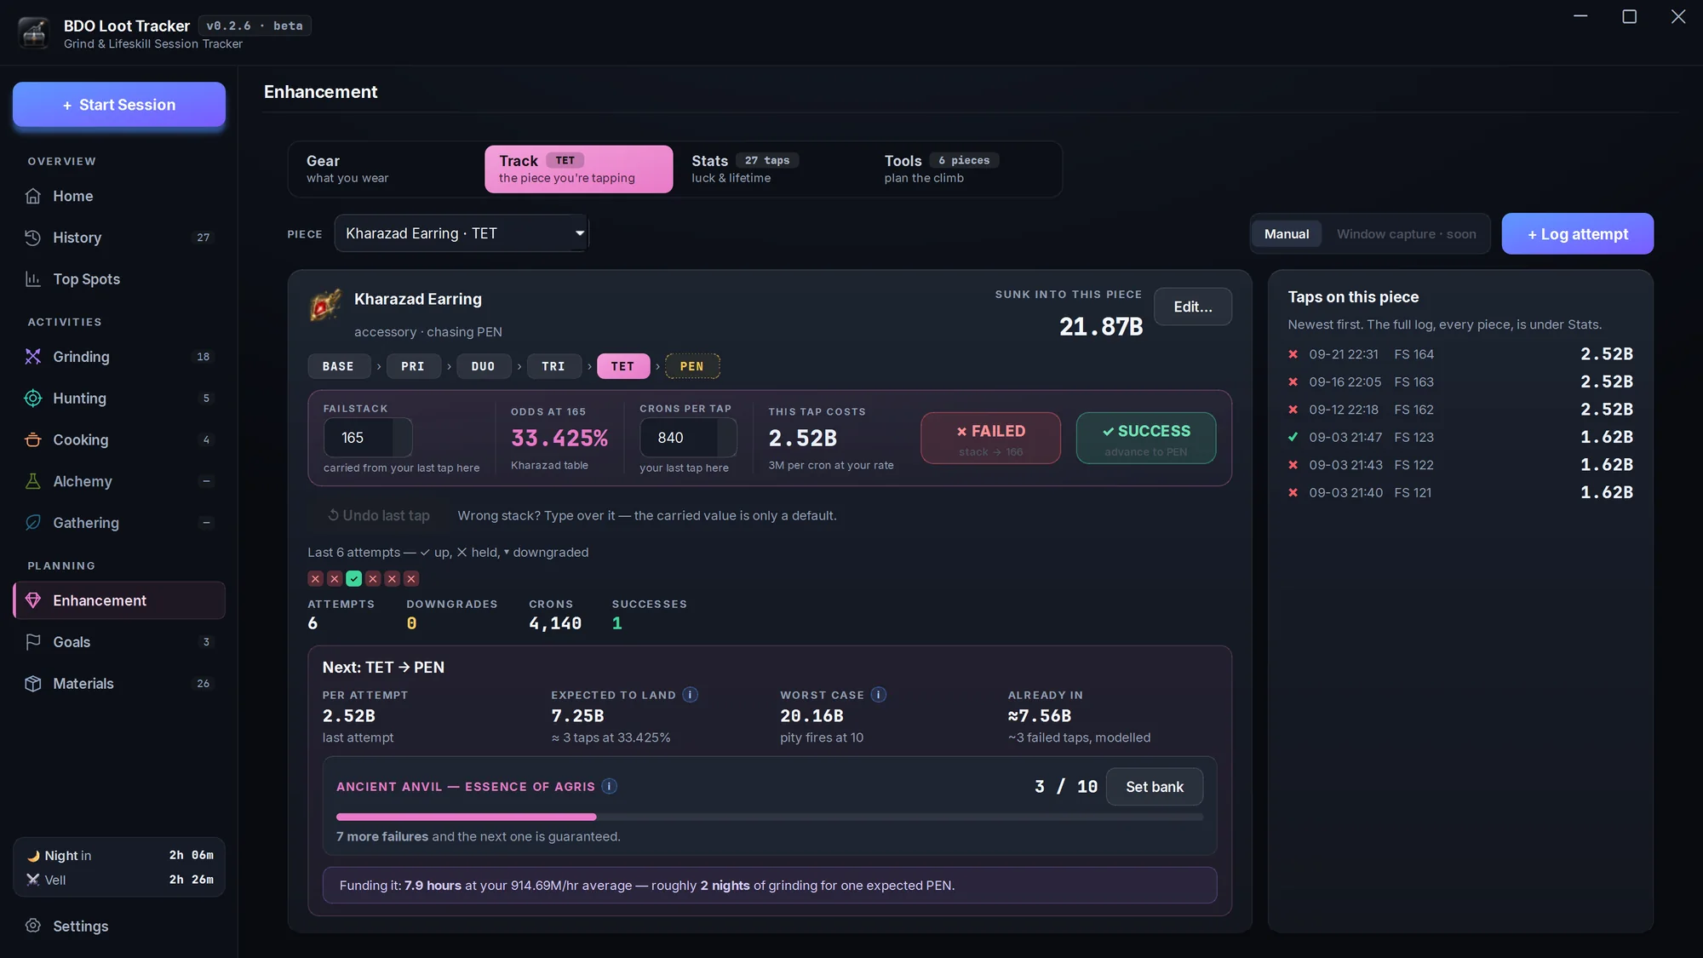
Task: Click the Log attempt button
Action: tap(1577, 233)
